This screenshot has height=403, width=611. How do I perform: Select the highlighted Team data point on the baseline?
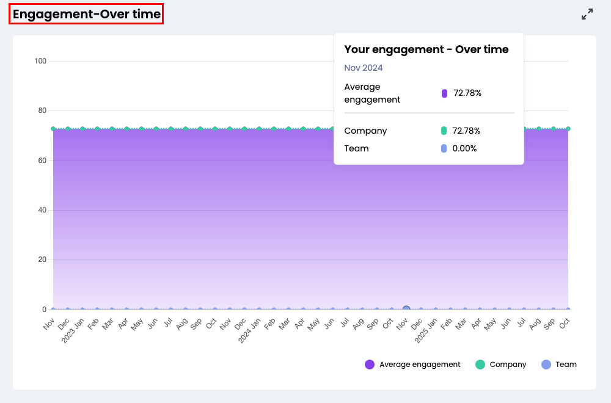[x=406, y=310]
